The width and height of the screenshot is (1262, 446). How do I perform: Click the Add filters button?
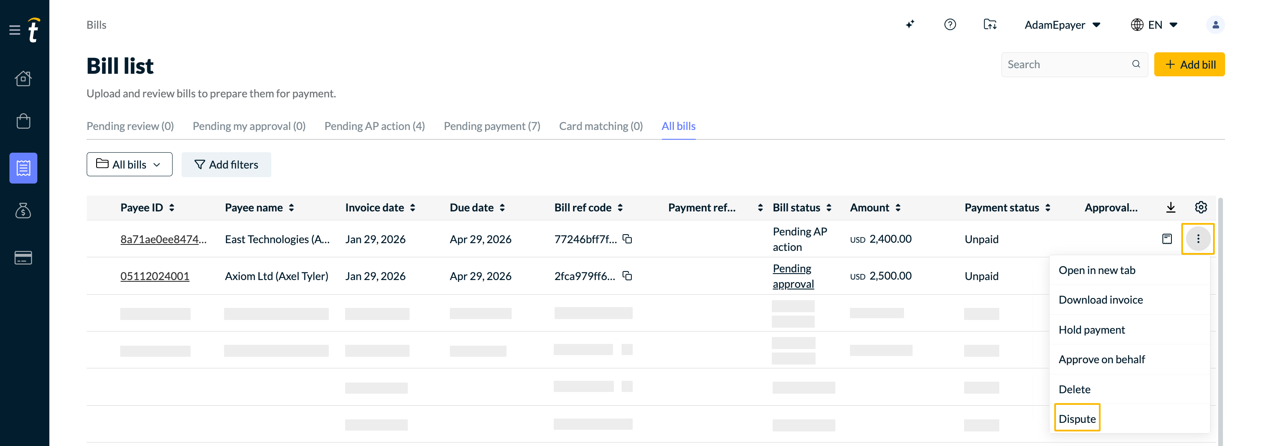pos(226,165)
